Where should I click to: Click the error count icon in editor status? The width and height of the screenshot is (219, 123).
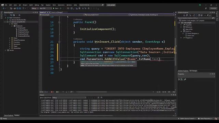pos(52,92)
